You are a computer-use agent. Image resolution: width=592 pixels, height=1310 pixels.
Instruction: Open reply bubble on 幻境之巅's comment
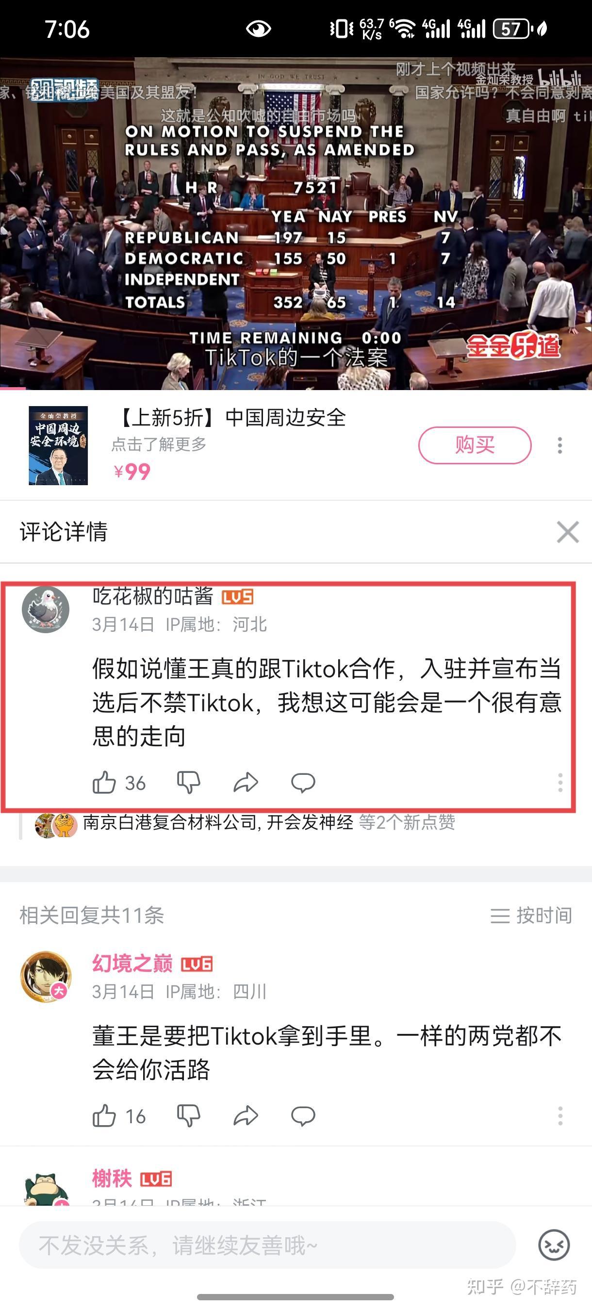[303, 1116]
